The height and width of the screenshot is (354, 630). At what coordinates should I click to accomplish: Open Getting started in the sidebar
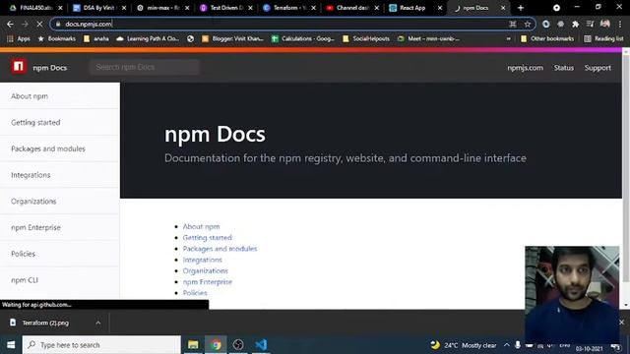point(60,122)
